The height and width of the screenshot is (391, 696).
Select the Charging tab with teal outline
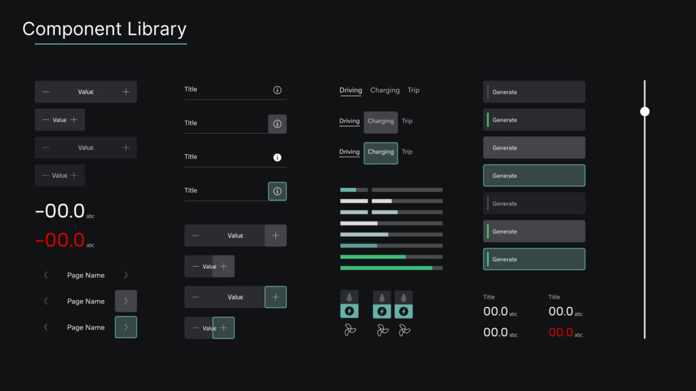[x=381, y=152]
